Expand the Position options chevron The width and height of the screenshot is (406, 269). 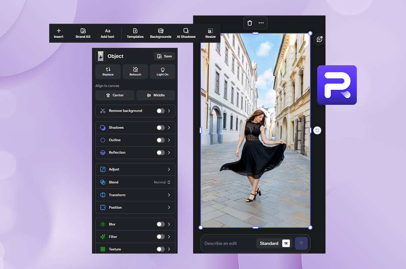coord(169,208)
